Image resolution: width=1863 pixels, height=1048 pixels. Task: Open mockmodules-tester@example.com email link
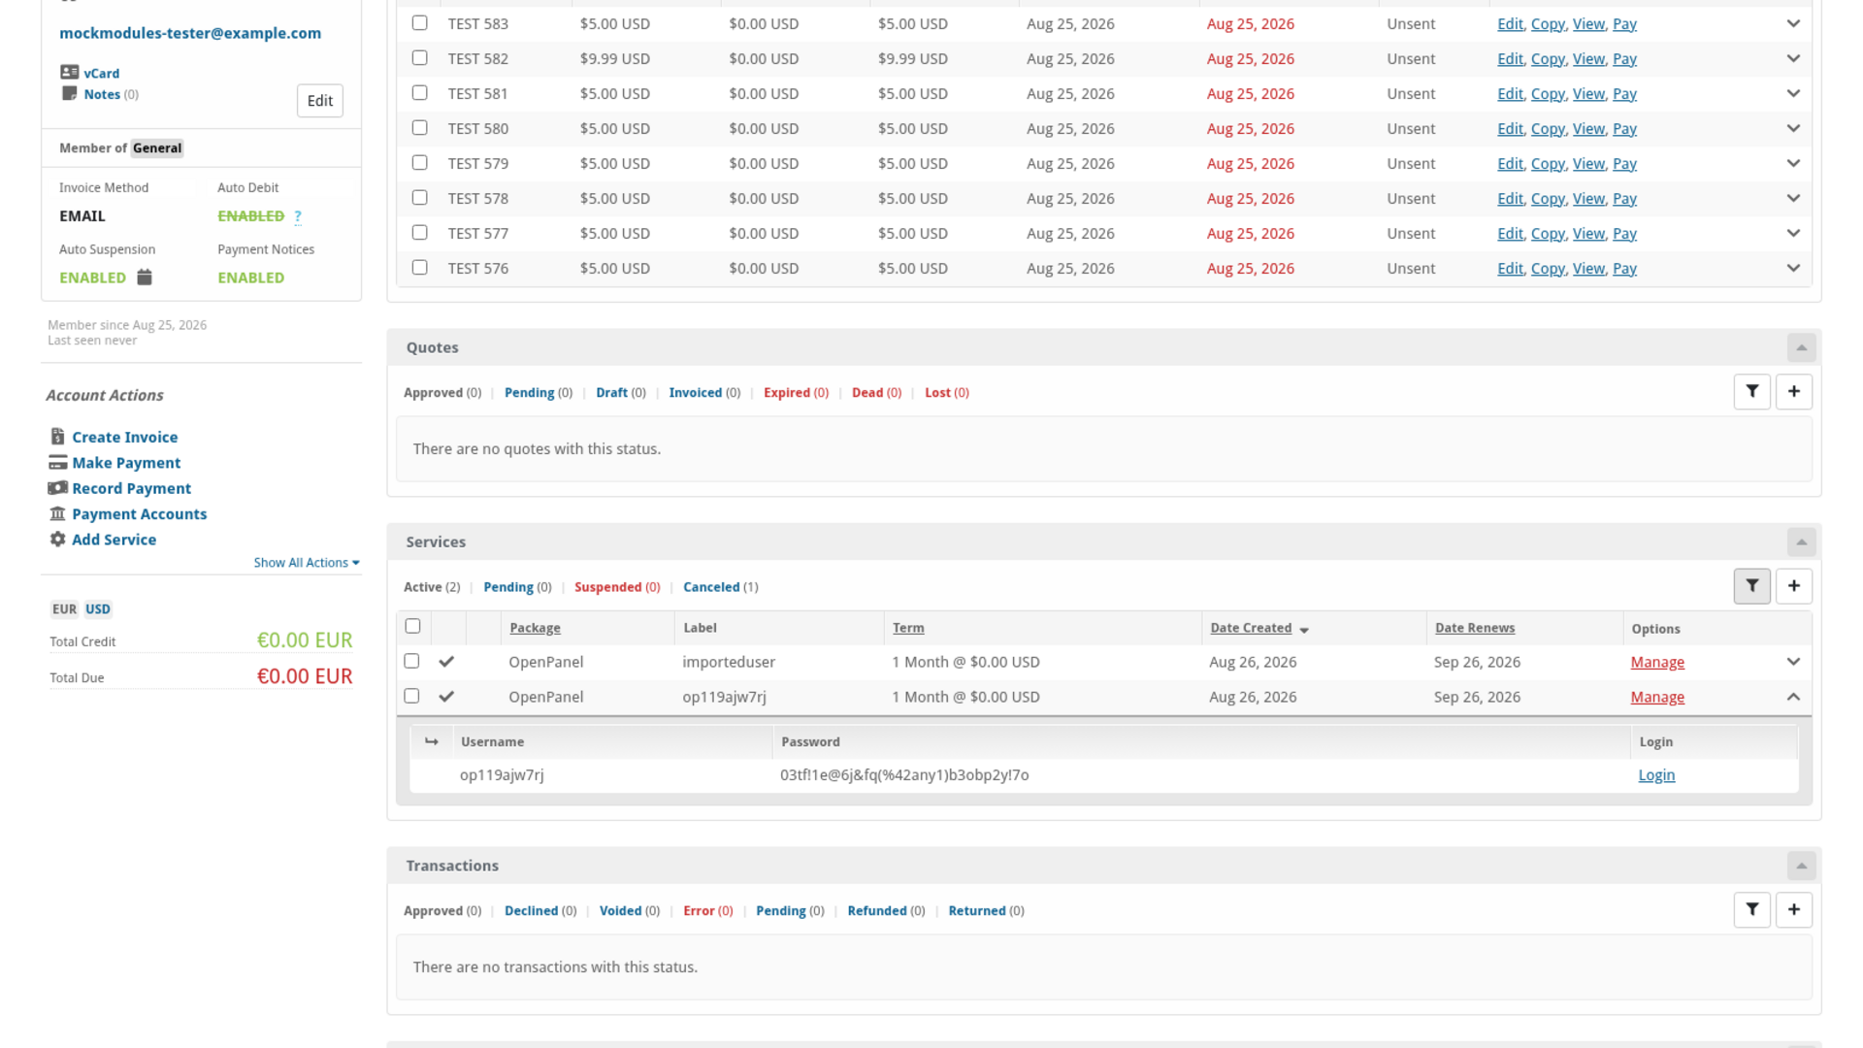coord(190,33)
